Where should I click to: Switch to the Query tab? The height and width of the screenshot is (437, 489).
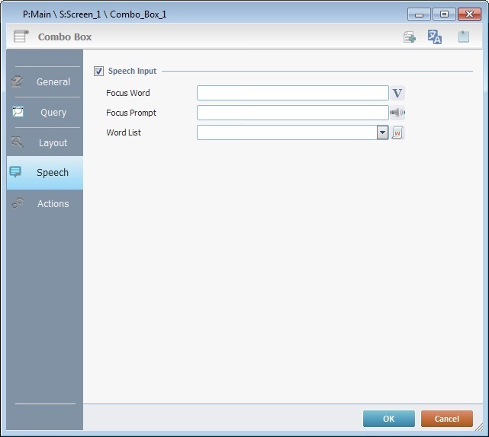[53, 113]
